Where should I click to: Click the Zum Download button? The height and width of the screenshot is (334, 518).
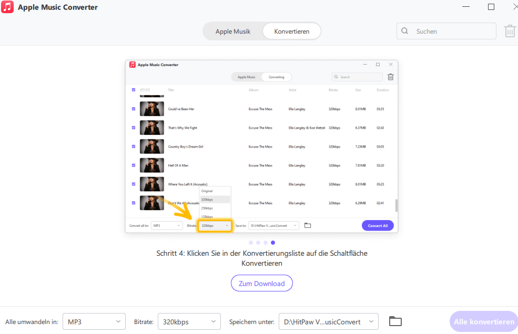pyautogui.click(x=262, y=283)
